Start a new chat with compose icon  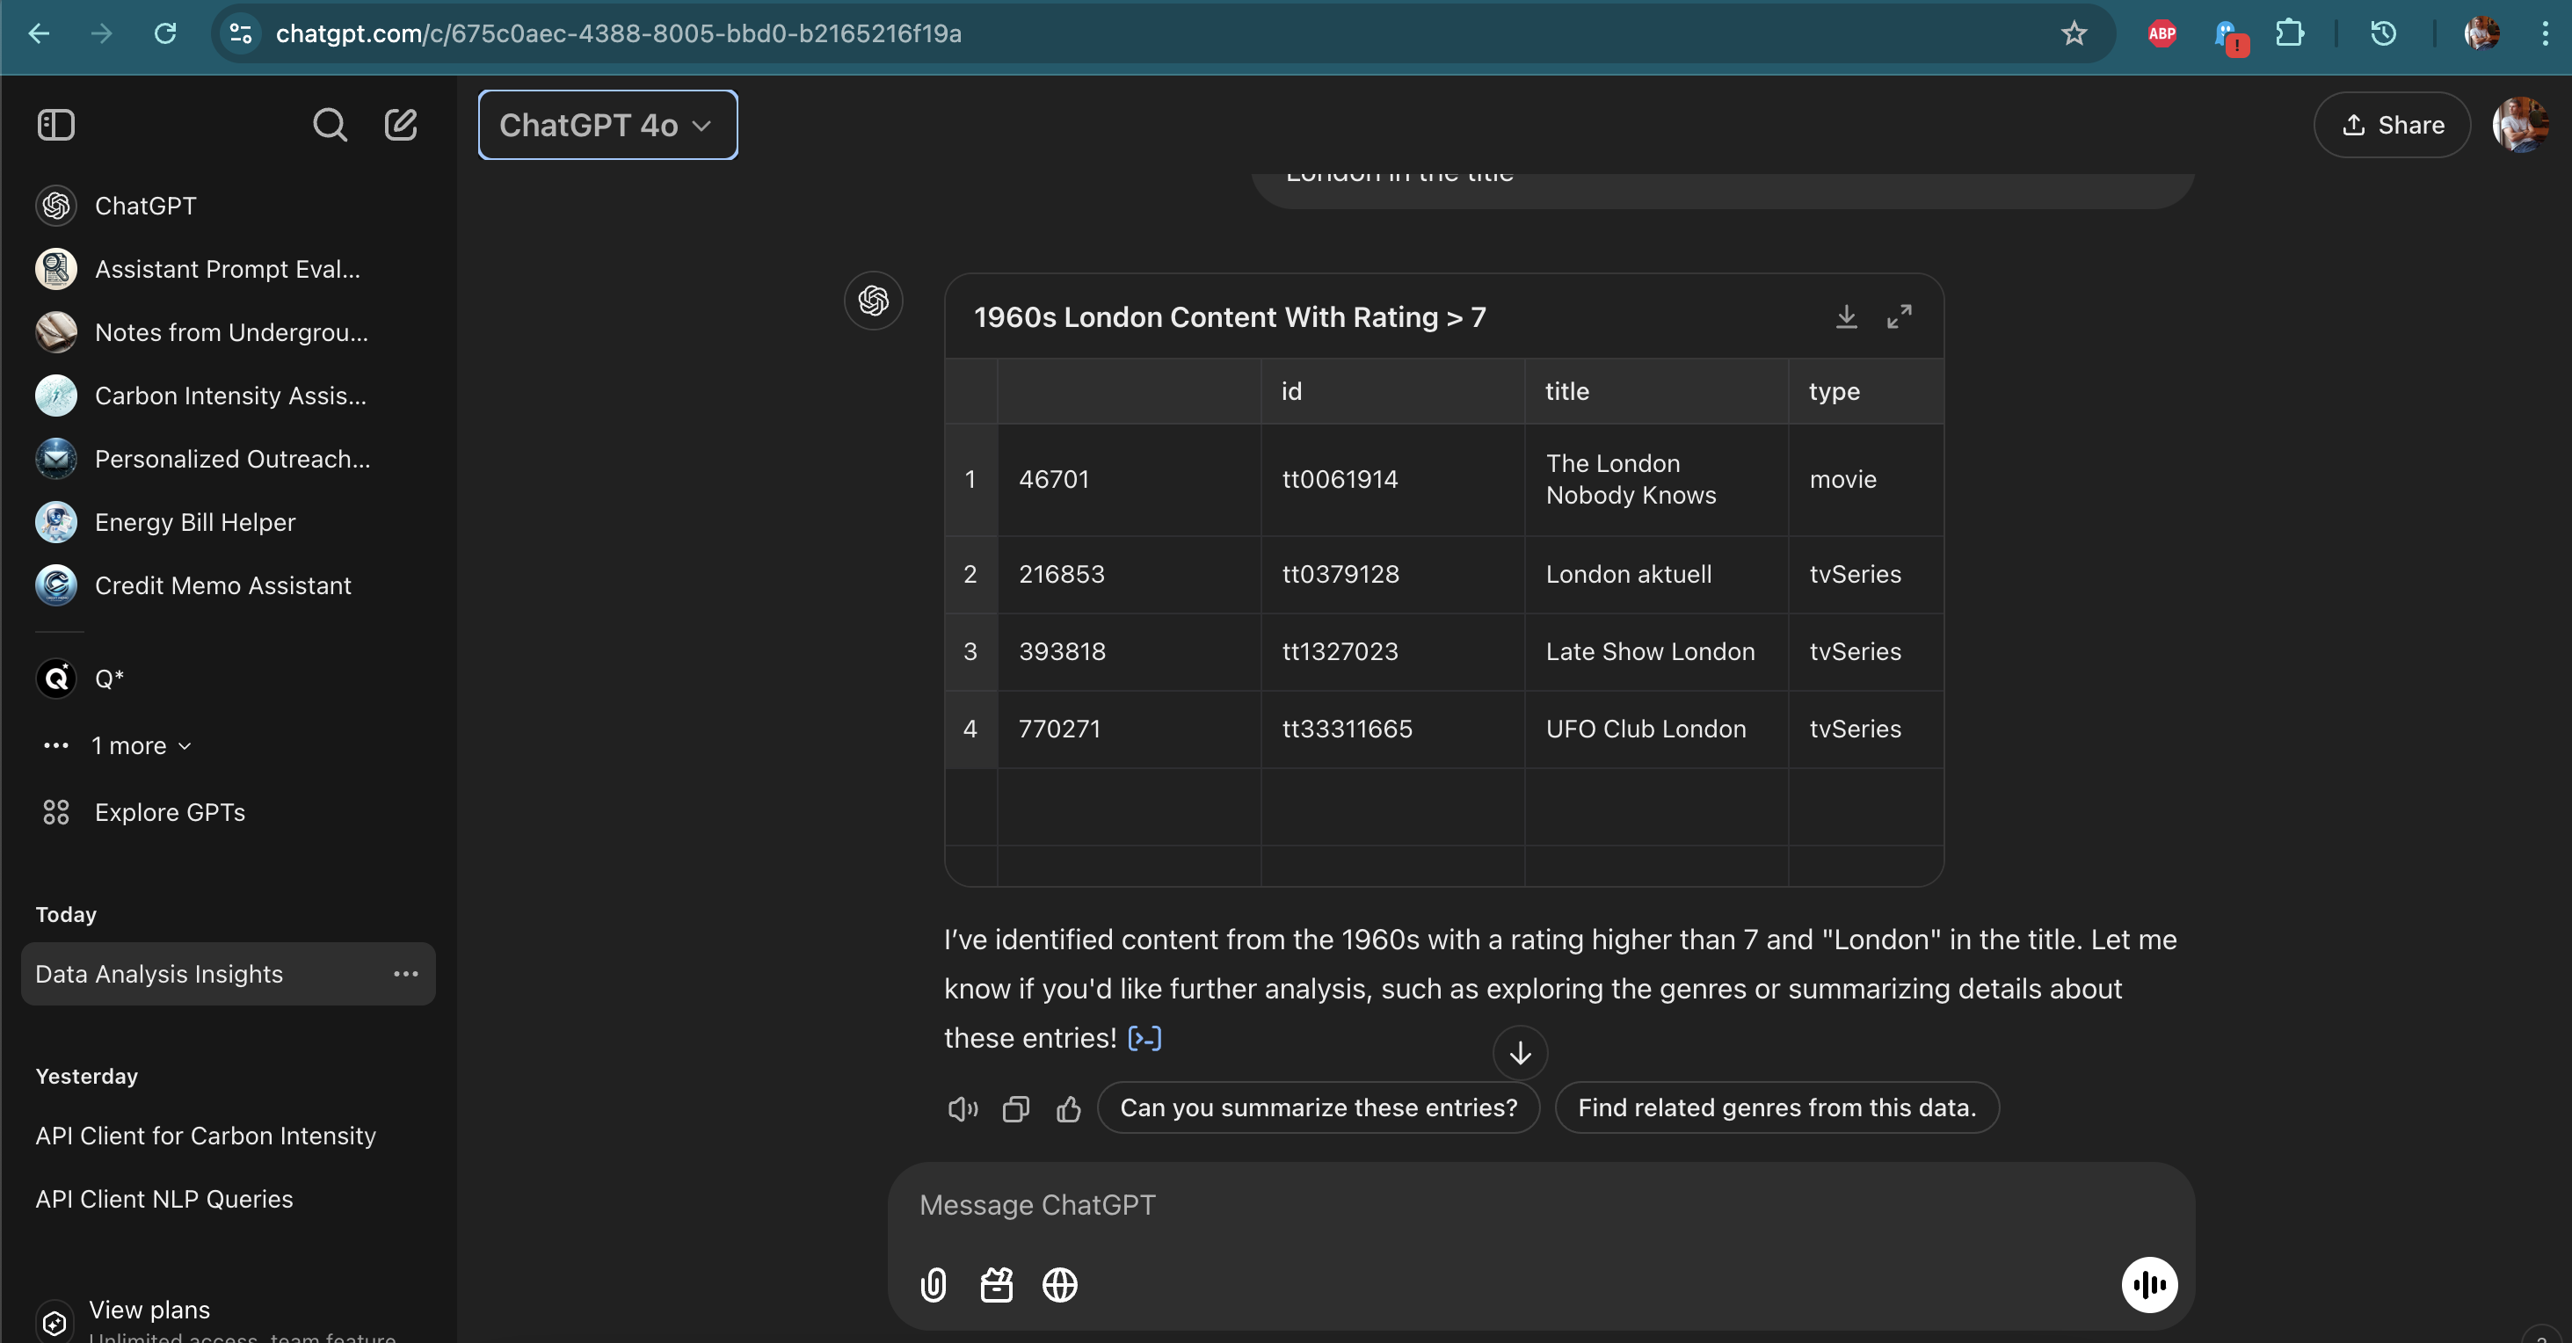(x=402, y=125)
